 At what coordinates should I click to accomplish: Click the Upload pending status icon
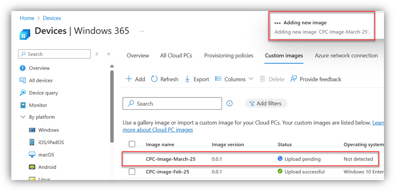(x=280, y=159)
